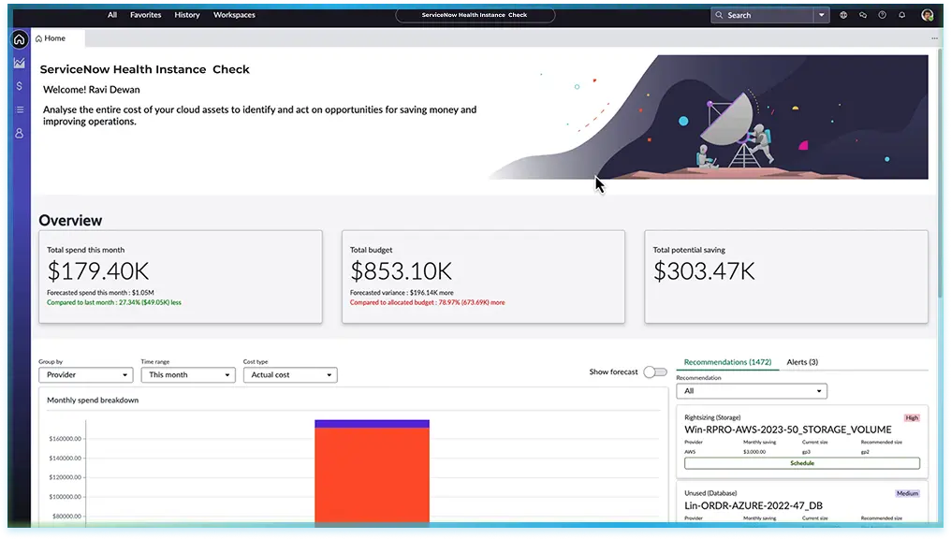The width and height of the screenshot is (951, 539).
Task: Click the ServiceNow Health Instance Check title pill
Action: (475, 15)
